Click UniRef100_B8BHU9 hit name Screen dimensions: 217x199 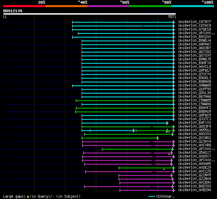195,112
